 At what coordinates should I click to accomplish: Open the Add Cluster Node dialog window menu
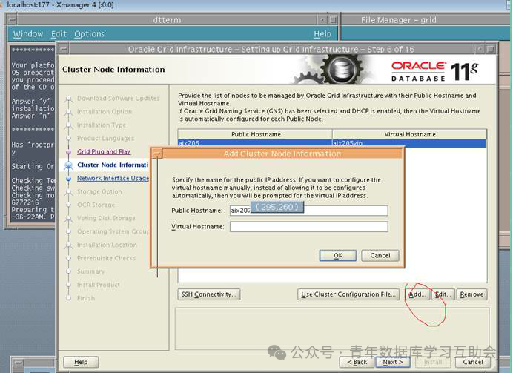pyautogui.click(x=157, y=154)
